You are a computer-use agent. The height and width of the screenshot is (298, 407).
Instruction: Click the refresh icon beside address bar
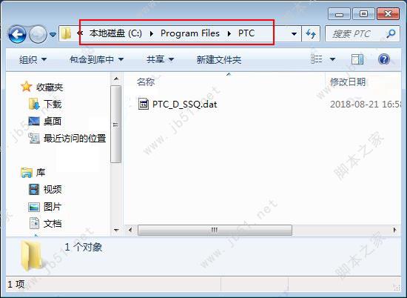(x=311, y=33)
